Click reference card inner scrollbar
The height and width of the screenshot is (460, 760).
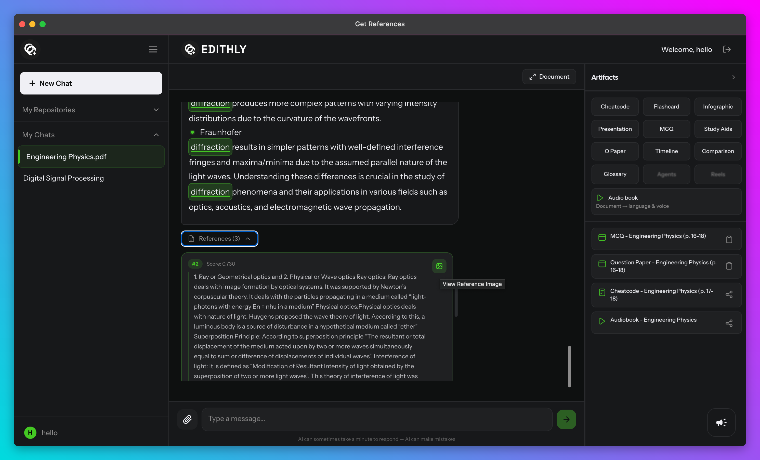coord(456,303)
